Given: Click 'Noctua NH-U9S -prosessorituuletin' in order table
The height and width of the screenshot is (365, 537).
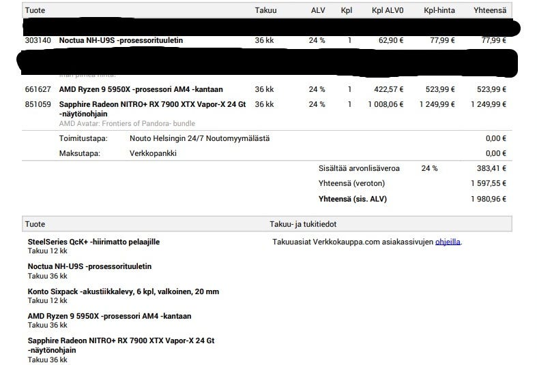Looking at the screenshot, I should [121, 40].
